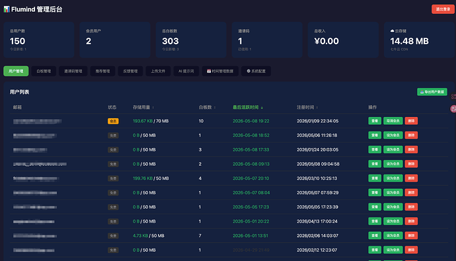The height and width of the screenshot is (261, 456).
Task: Open the 邀请码管理 tab
Action: pyautogui.click(x=73, y=71)
